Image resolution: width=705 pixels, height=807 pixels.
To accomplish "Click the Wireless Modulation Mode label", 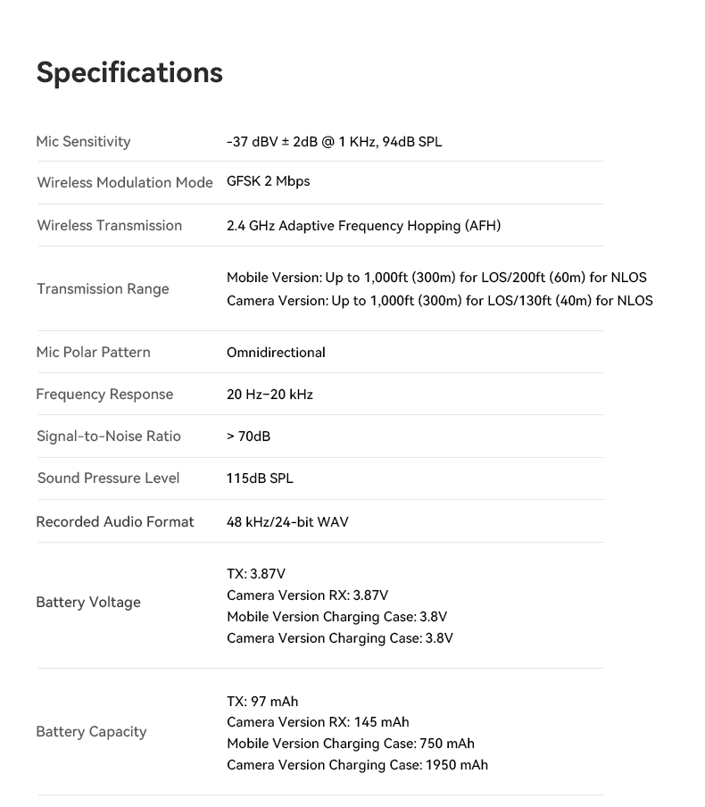I will [125, 182].
